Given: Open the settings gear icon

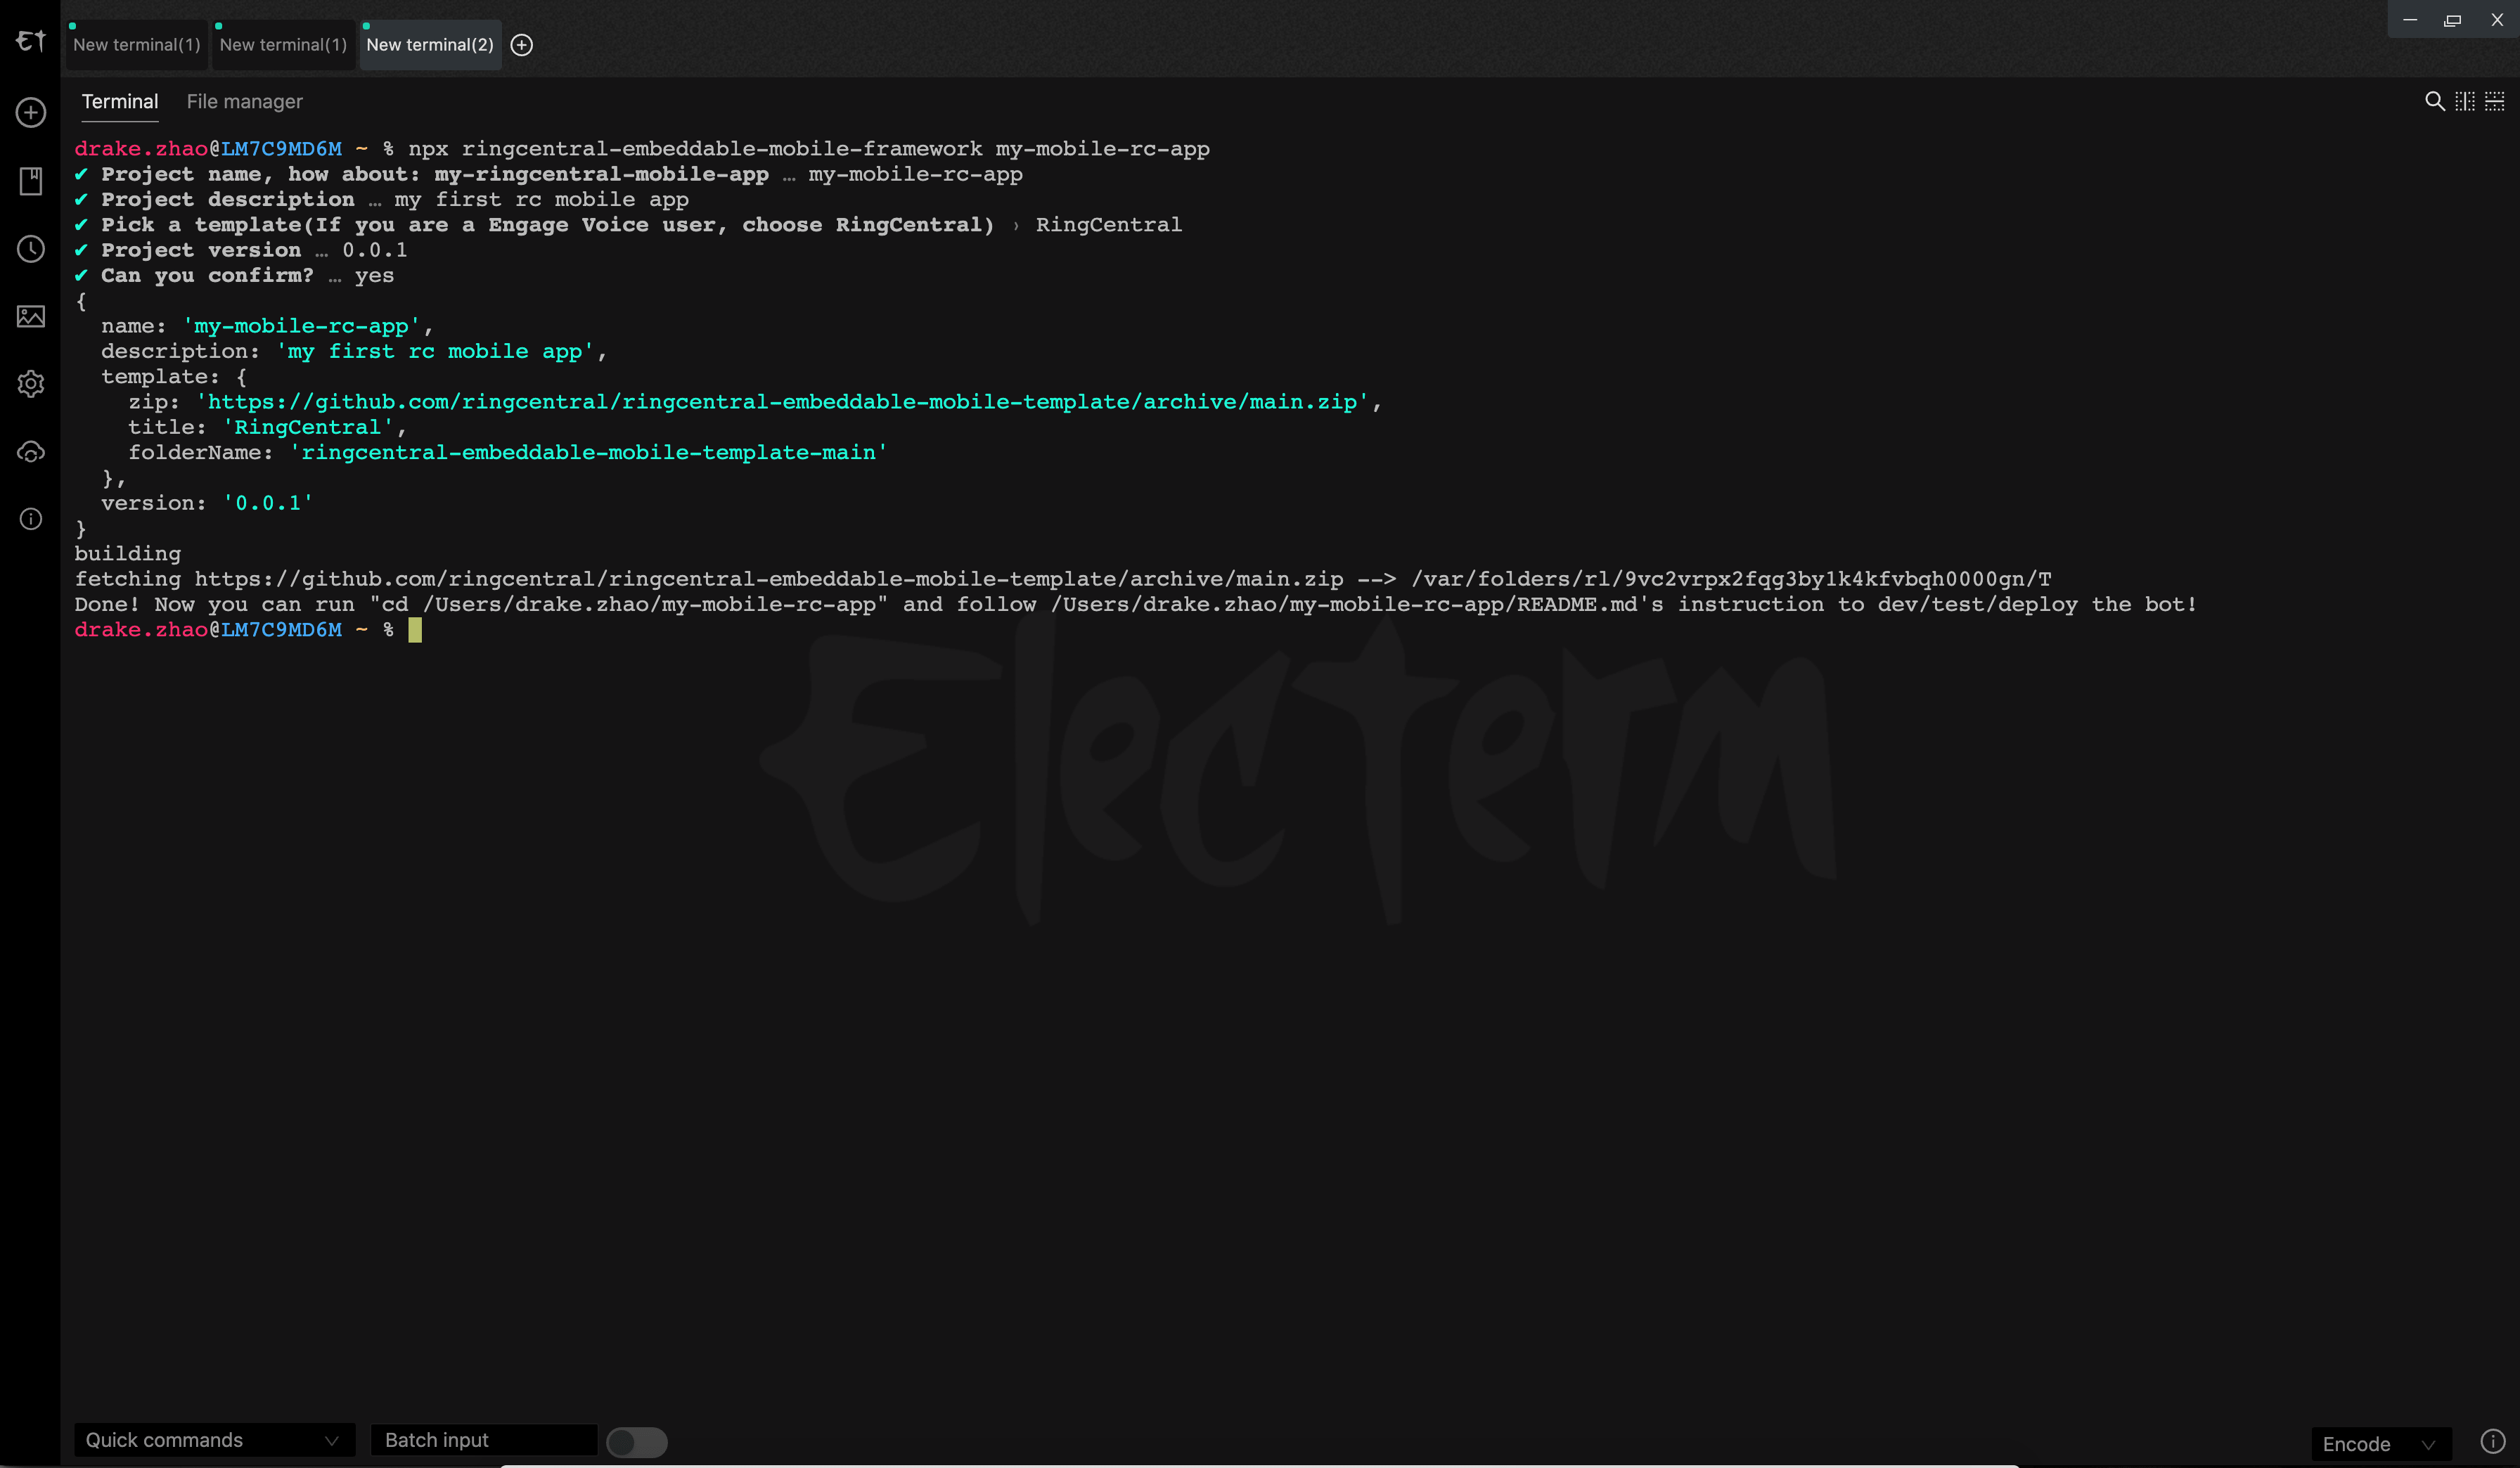Looking at the screenshot, I should tap(31, 384).
